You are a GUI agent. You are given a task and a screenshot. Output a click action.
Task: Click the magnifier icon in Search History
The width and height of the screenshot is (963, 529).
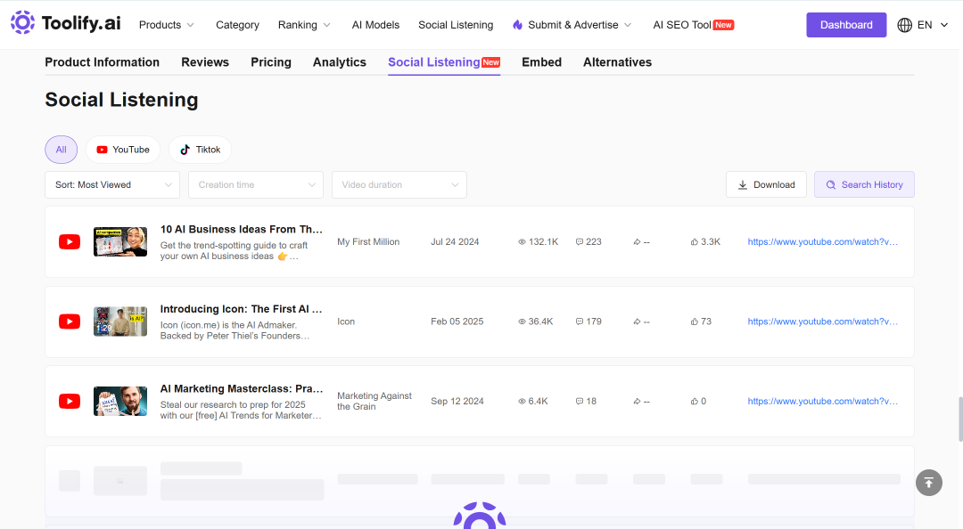(x=831, y=184)
